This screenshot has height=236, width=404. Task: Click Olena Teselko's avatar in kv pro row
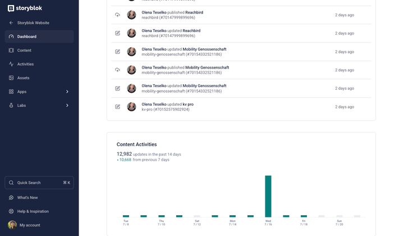point(132,107)
